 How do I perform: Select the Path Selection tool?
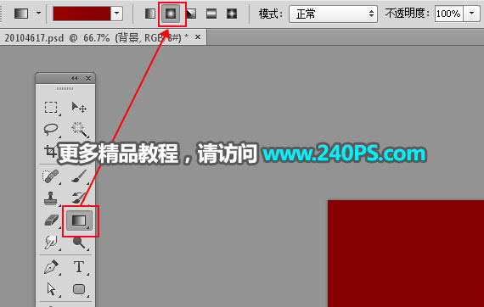pyautogui.click(x=51, y=289)
